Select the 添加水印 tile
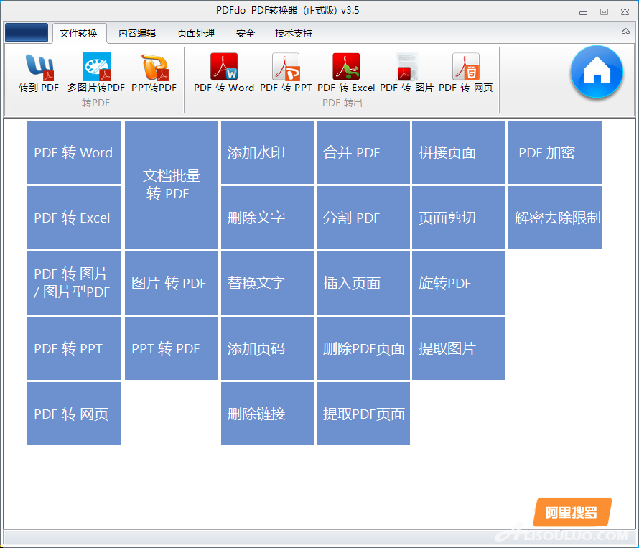This screenshot has height=548, width=639. [x=268, y=152]
